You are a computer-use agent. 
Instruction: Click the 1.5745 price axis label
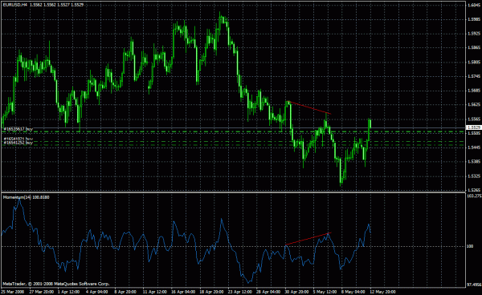(x=474, y=76)
